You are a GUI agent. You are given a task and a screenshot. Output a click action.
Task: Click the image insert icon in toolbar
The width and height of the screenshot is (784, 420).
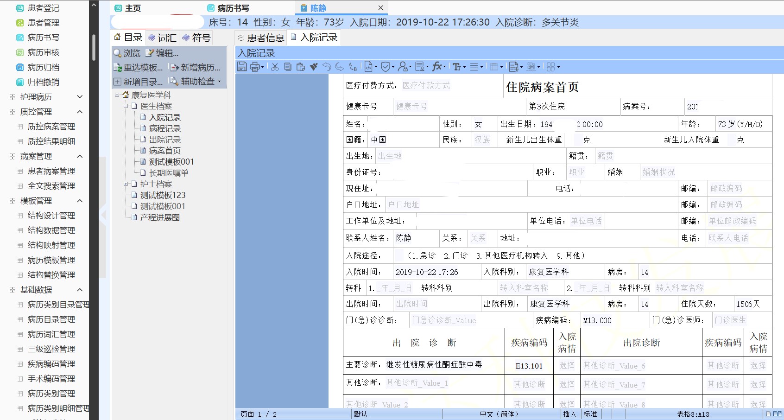click(531, 67)
